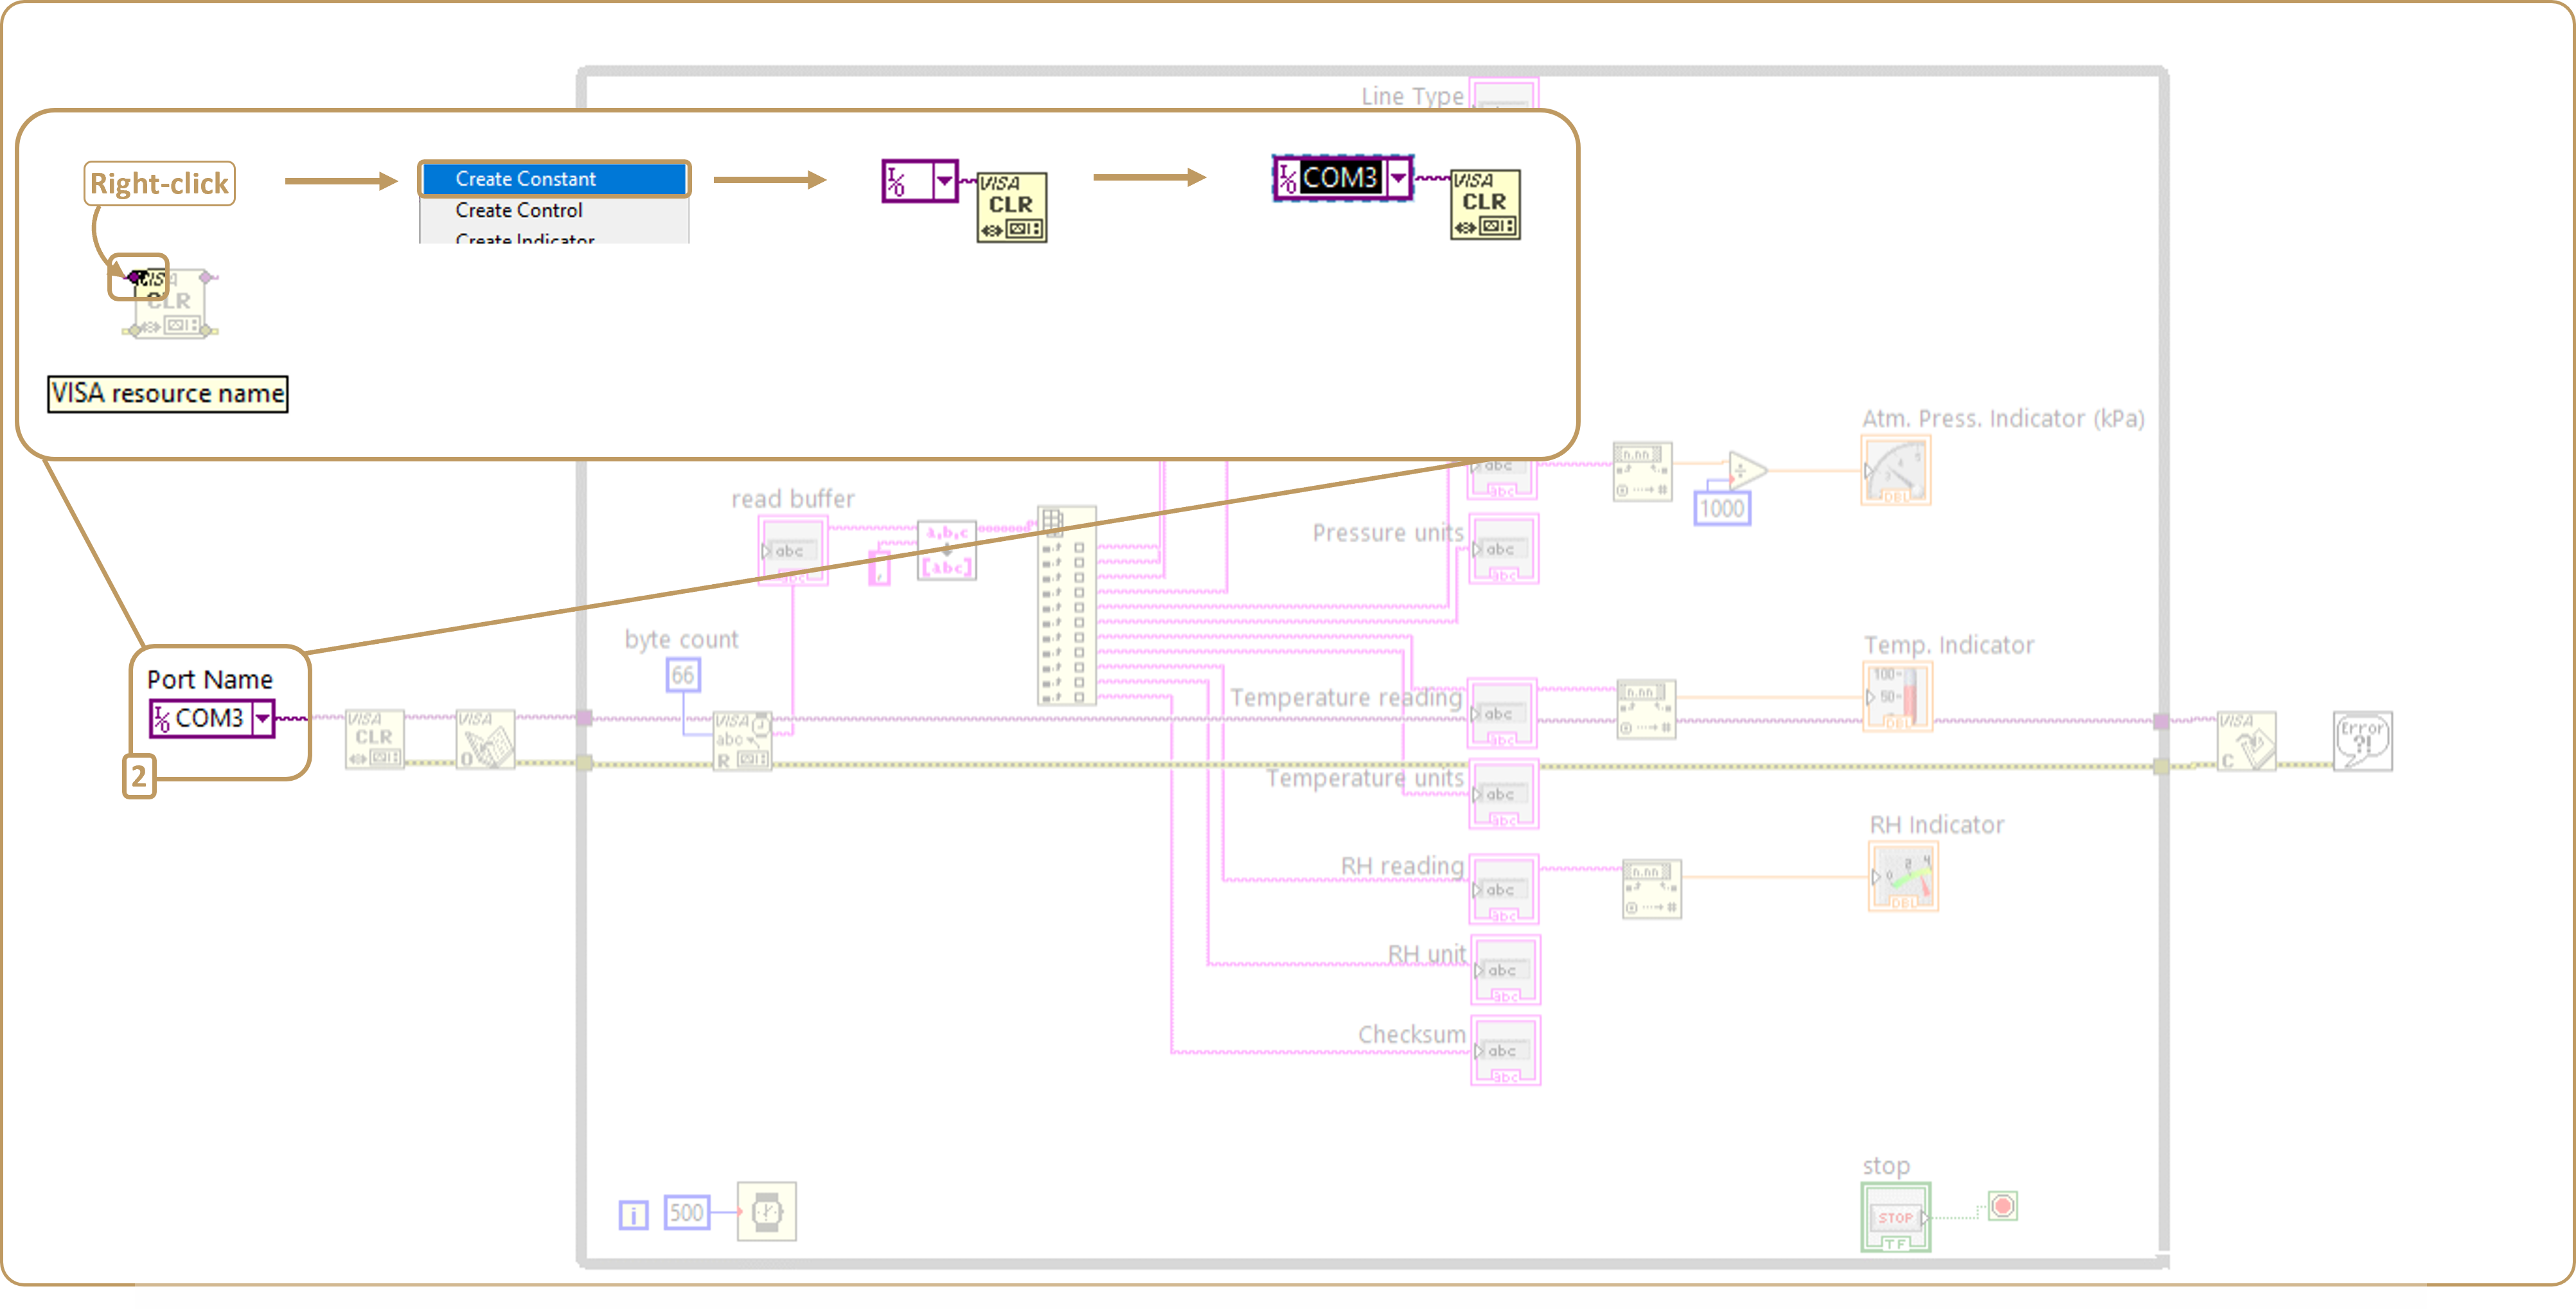Click the read buffer label
The width and height of the screenshot is (2576, 1309).
tap(793, 499)
